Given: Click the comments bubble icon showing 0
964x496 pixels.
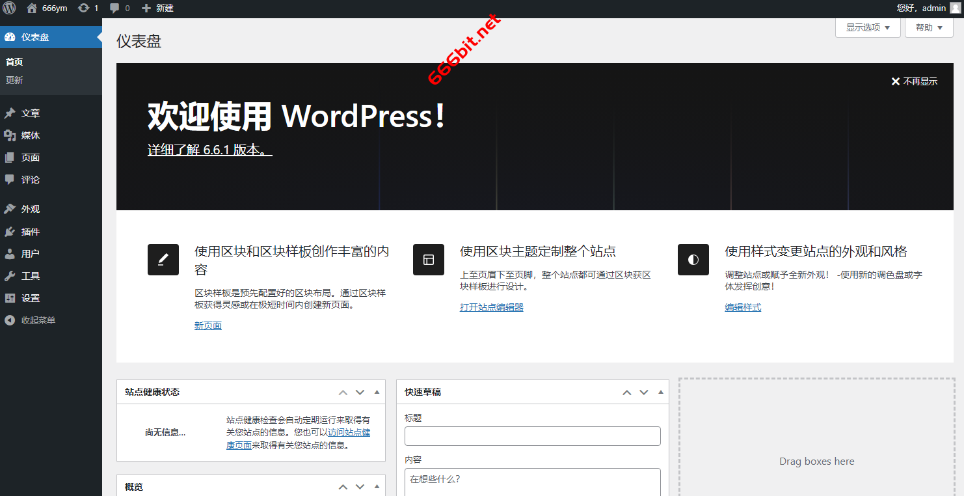Looking at the screenshot, I should tap(116, 8).
